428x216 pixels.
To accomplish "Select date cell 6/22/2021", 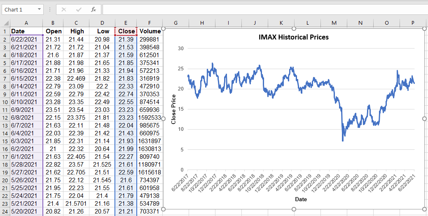I will 26,39.
